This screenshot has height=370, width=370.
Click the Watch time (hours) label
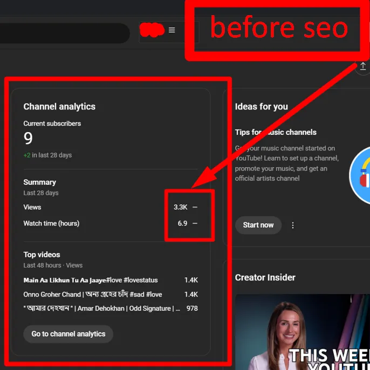click(x=51, y=223)
